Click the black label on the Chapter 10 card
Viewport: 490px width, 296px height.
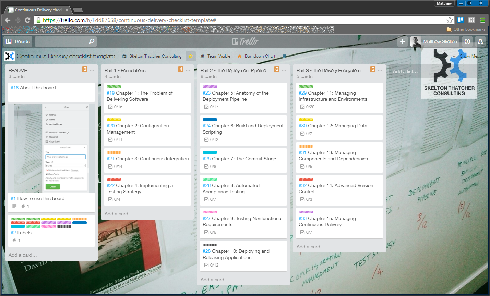[x=210, y=245]
